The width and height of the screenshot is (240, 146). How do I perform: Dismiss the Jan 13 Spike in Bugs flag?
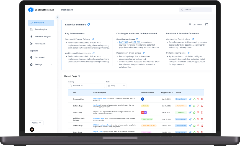[x=202, y=106]
